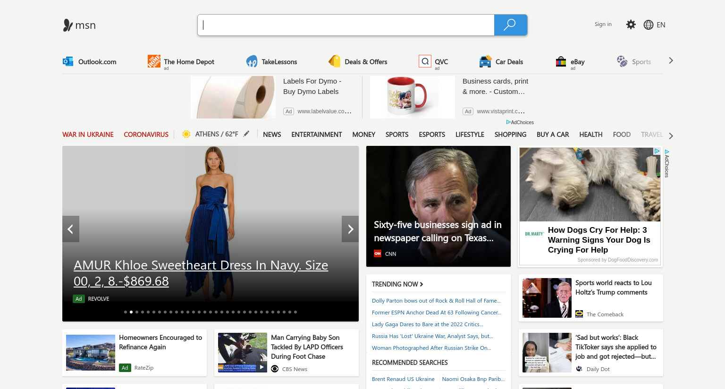Image resolution: width=725 pixels, height=389 pixels.
Task: Click the CBS News eye logo
Action: pyautogui.click(x=275, y=369)
